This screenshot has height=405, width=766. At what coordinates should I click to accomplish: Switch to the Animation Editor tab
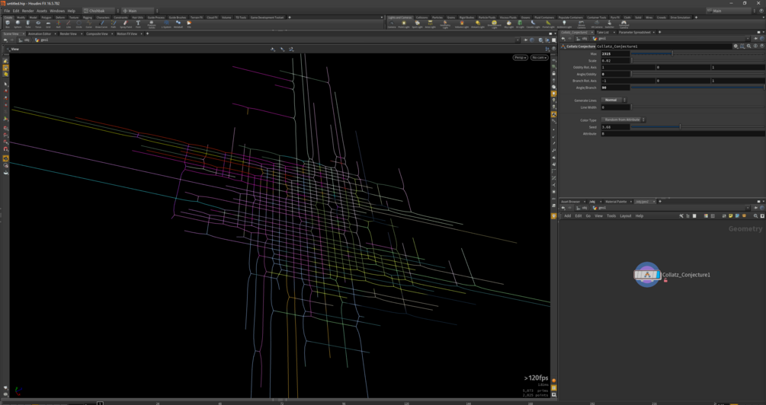(x=40, y=33)
